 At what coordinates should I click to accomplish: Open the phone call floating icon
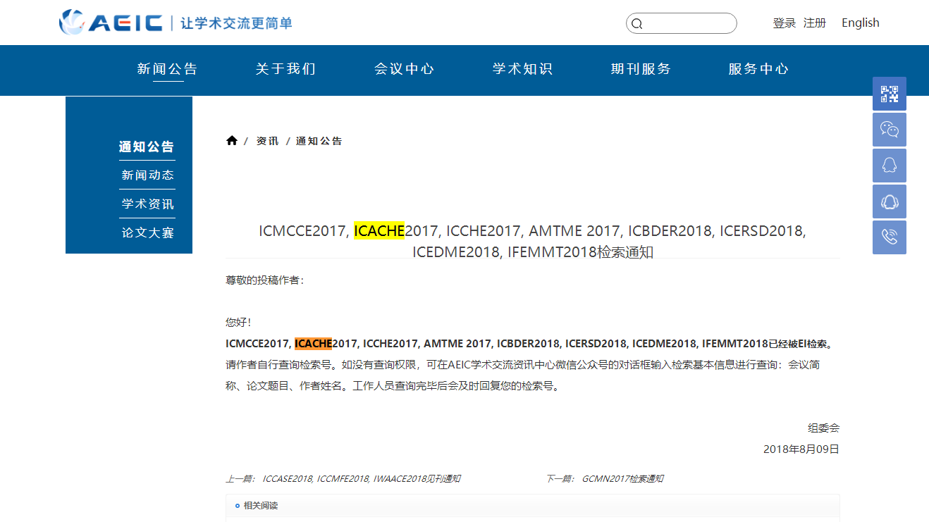coord(890,237)
